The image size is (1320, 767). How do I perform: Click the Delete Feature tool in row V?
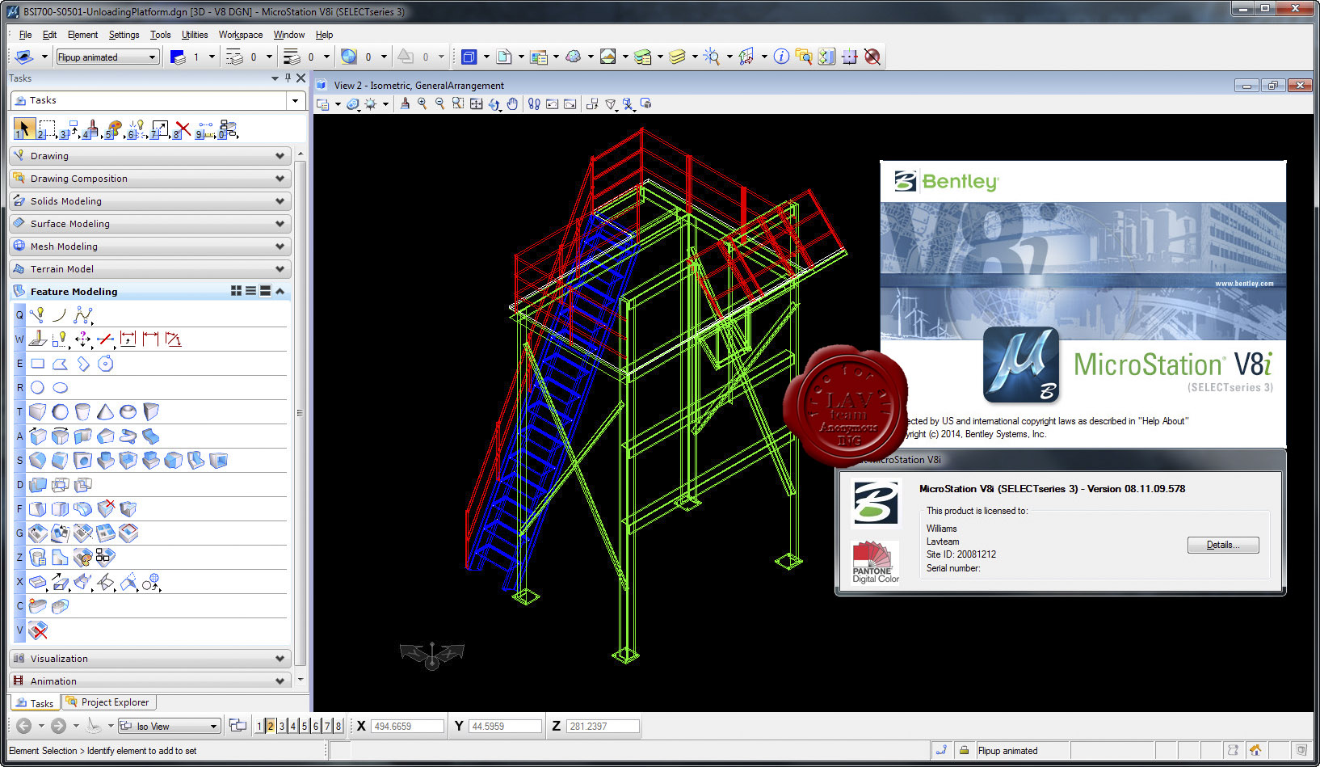(38, 630)
